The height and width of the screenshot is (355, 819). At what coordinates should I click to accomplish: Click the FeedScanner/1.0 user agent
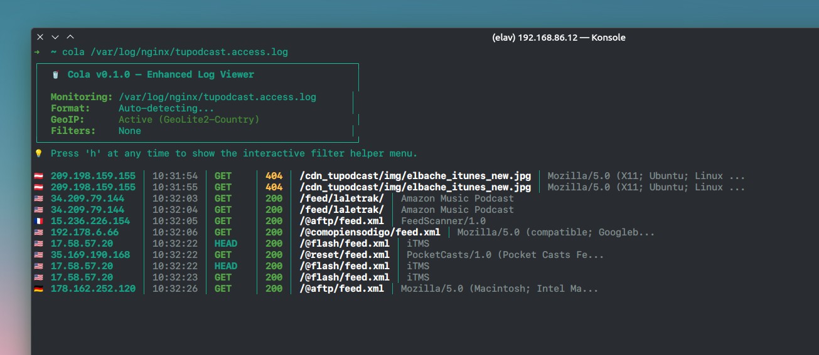pyautogui.click(x=443, y=221)
